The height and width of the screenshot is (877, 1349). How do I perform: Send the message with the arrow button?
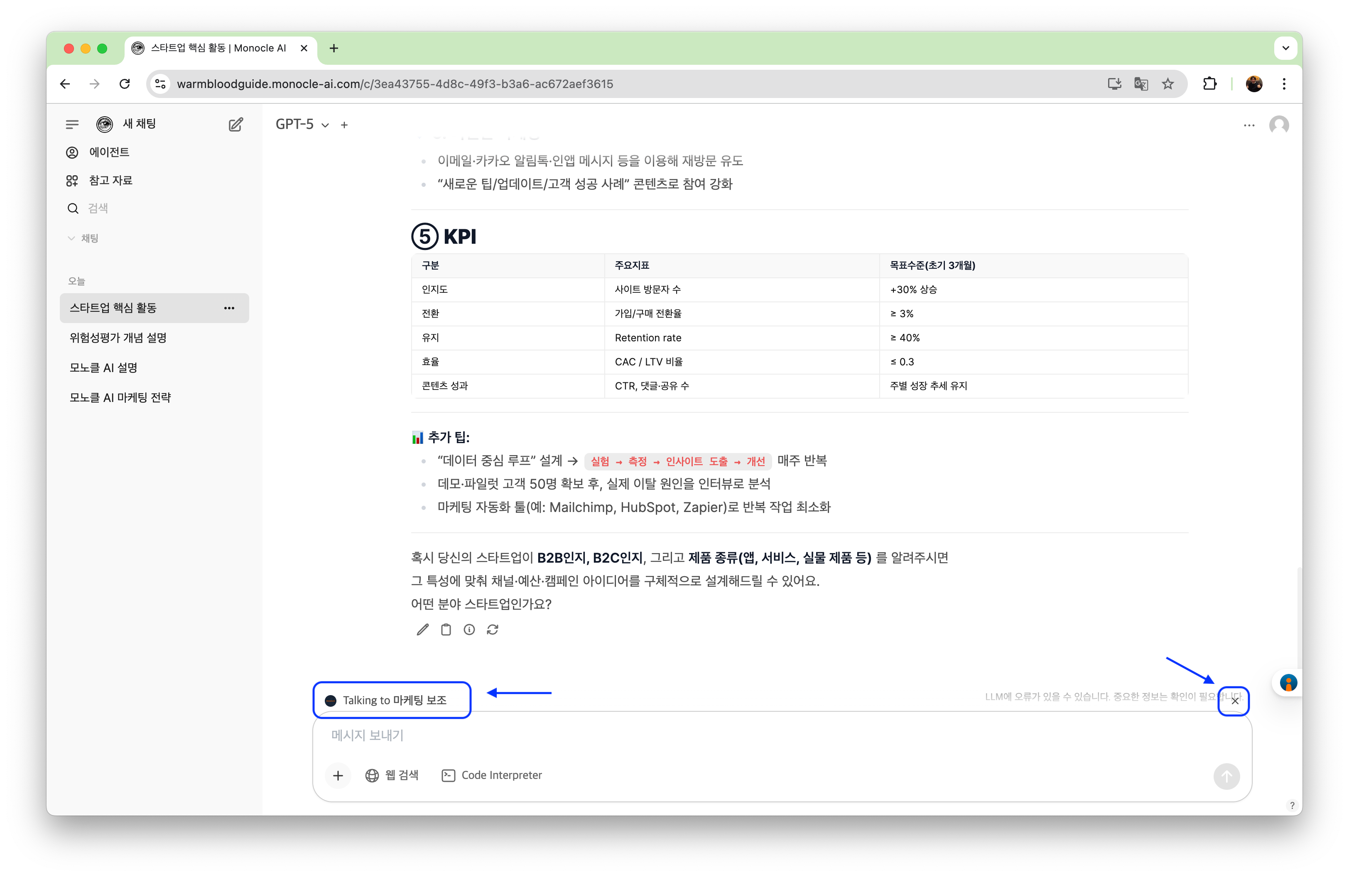point(1227,777)
